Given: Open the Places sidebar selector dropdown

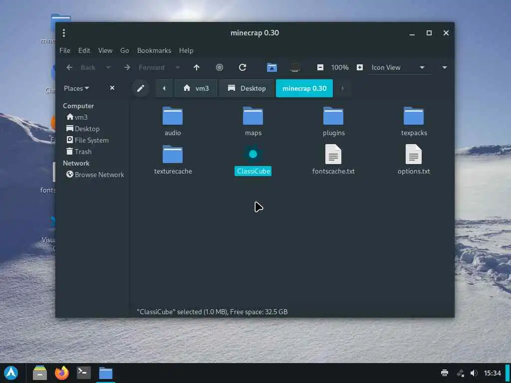Looking at the screenshot, I should tap(76, 88).
